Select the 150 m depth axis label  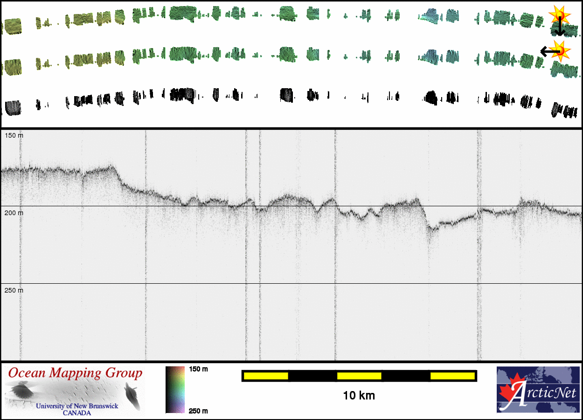point(14,135)
